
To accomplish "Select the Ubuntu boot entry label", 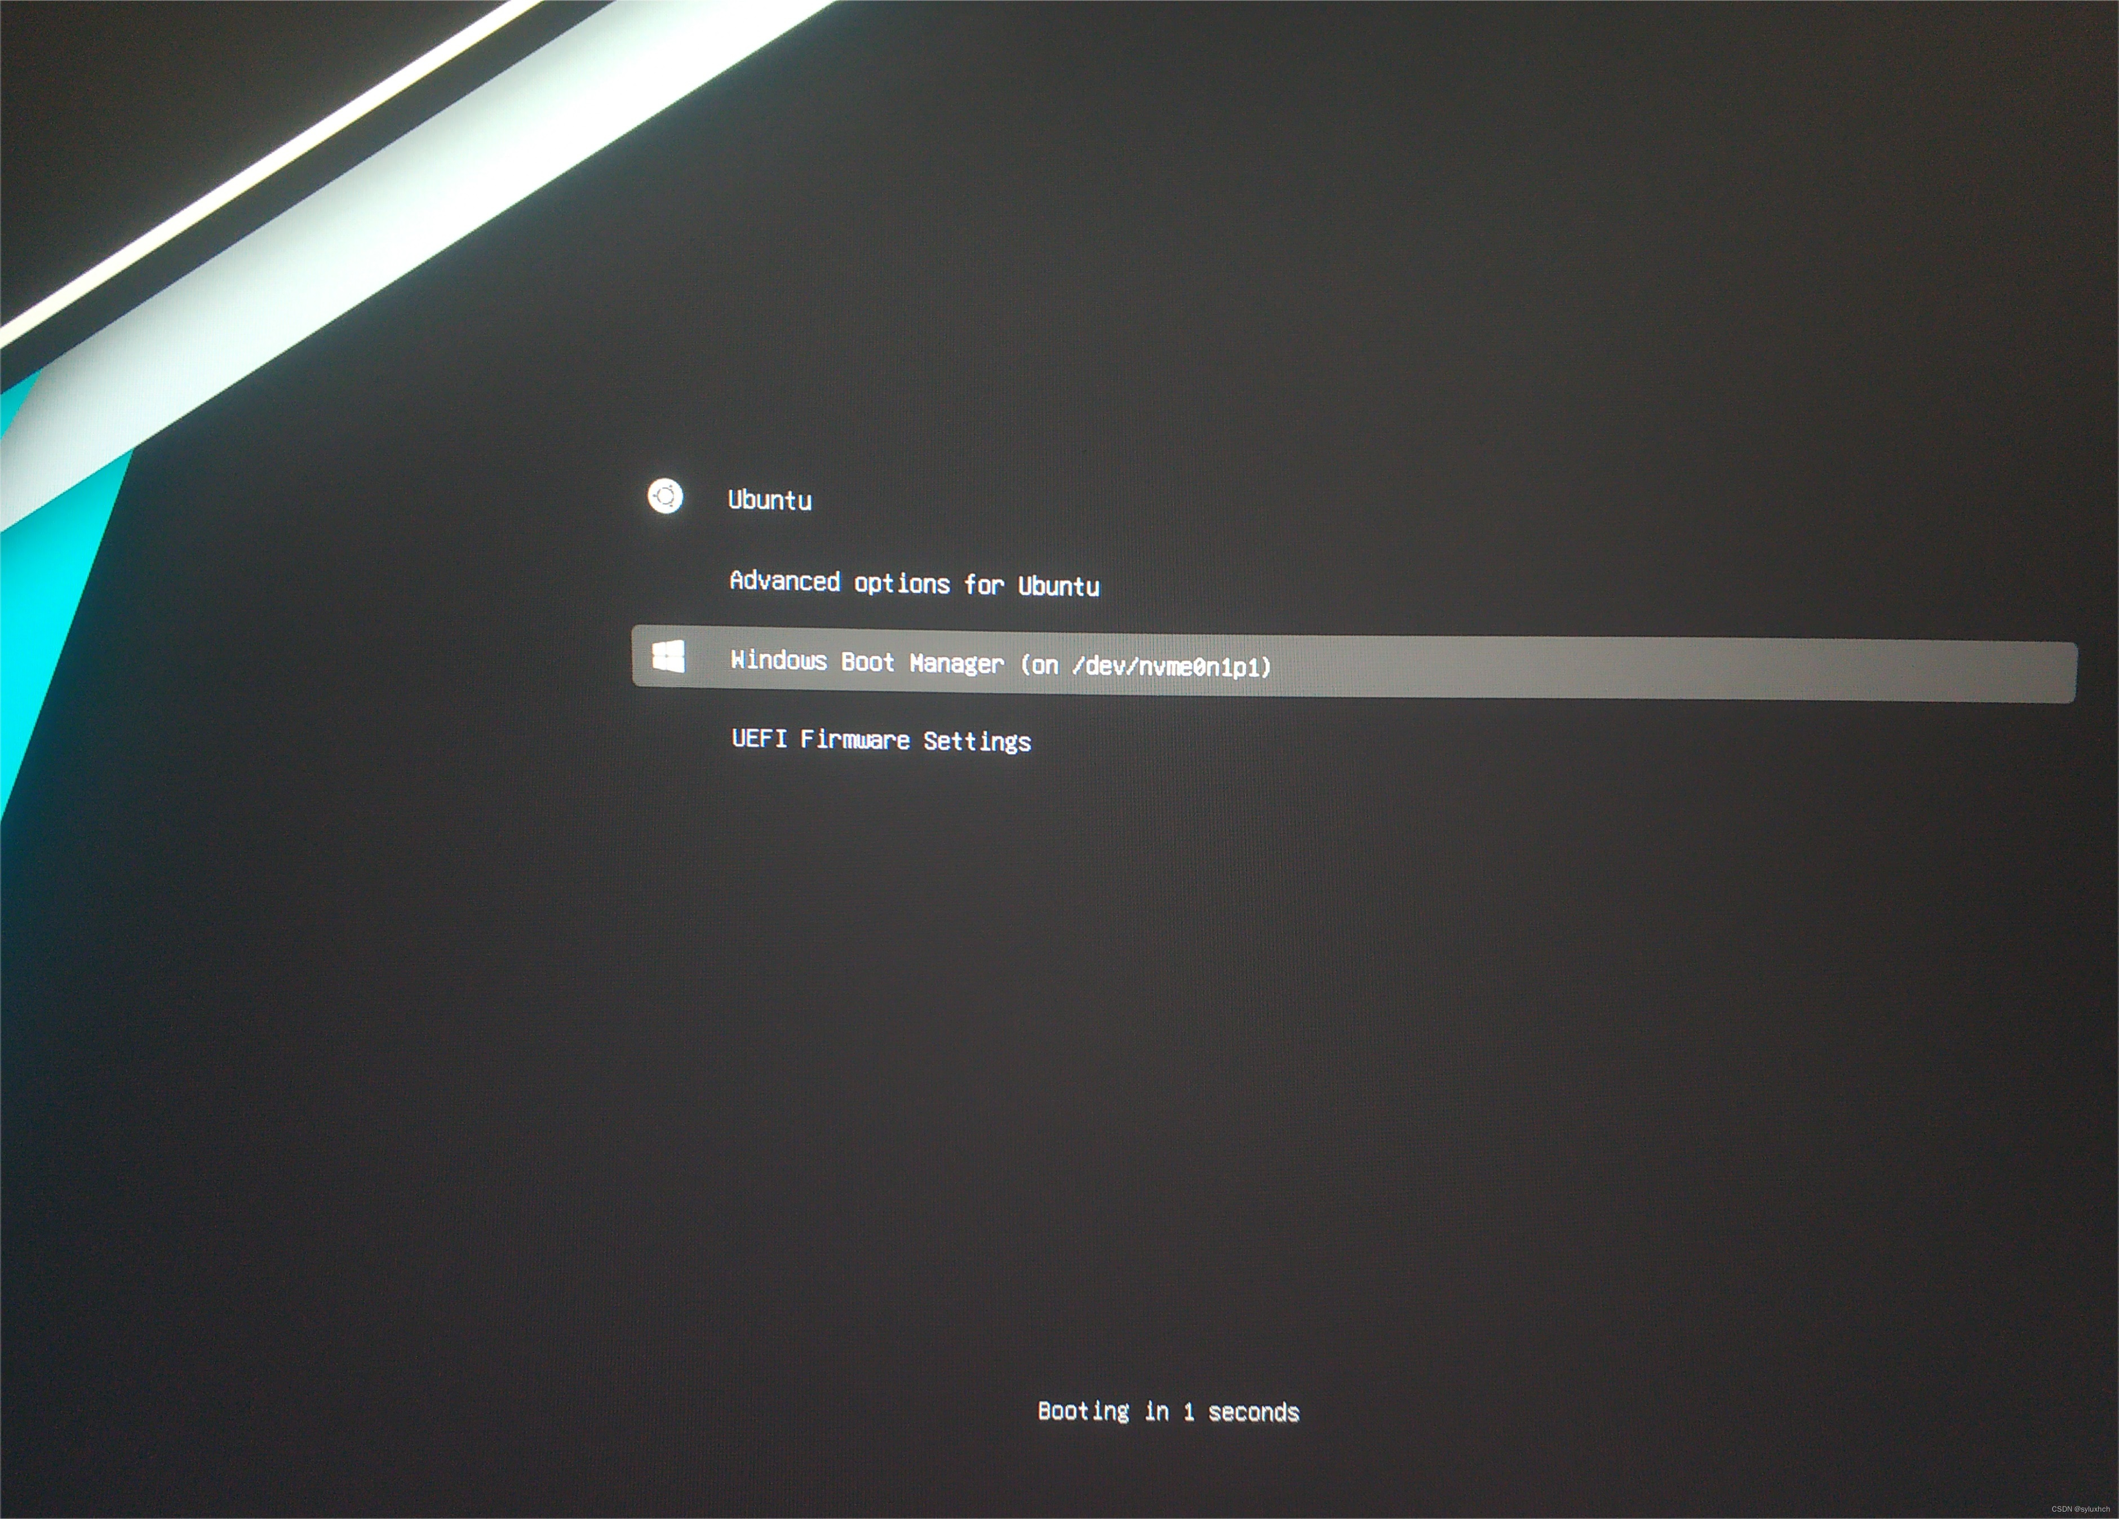I will click(770, 501).
